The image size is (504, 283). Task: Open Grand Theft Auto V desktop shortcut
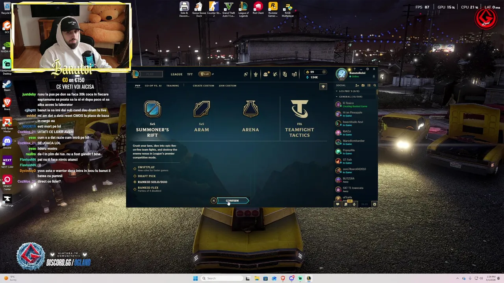[x=228, y=9]
